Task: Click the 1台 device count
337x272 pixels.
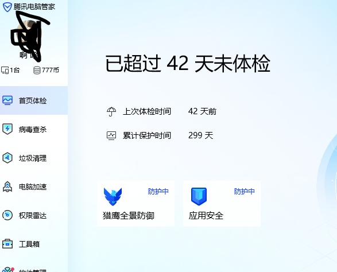Action: point(15,70)
